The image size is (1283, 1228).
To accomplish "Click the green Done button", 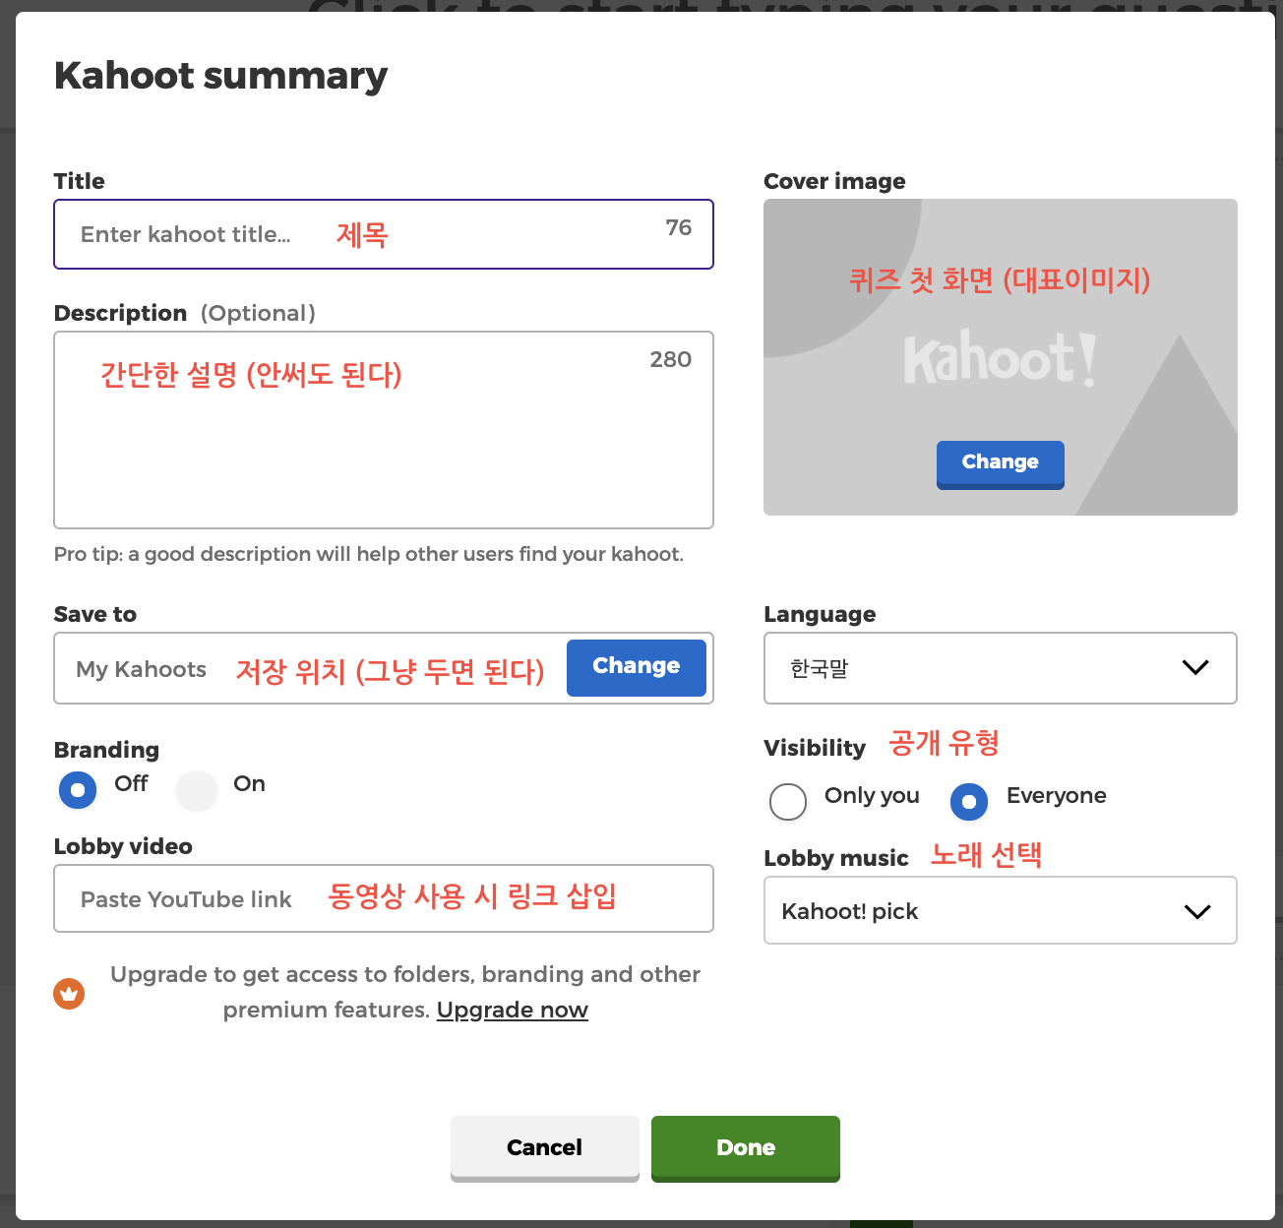I will [x=746, y=1147].
